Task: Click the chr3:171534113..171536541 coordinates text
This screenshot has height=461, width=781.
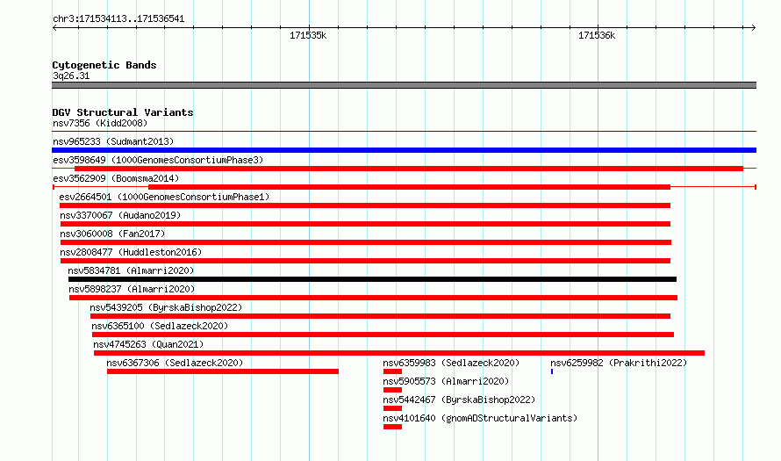Action: point(118,18)
